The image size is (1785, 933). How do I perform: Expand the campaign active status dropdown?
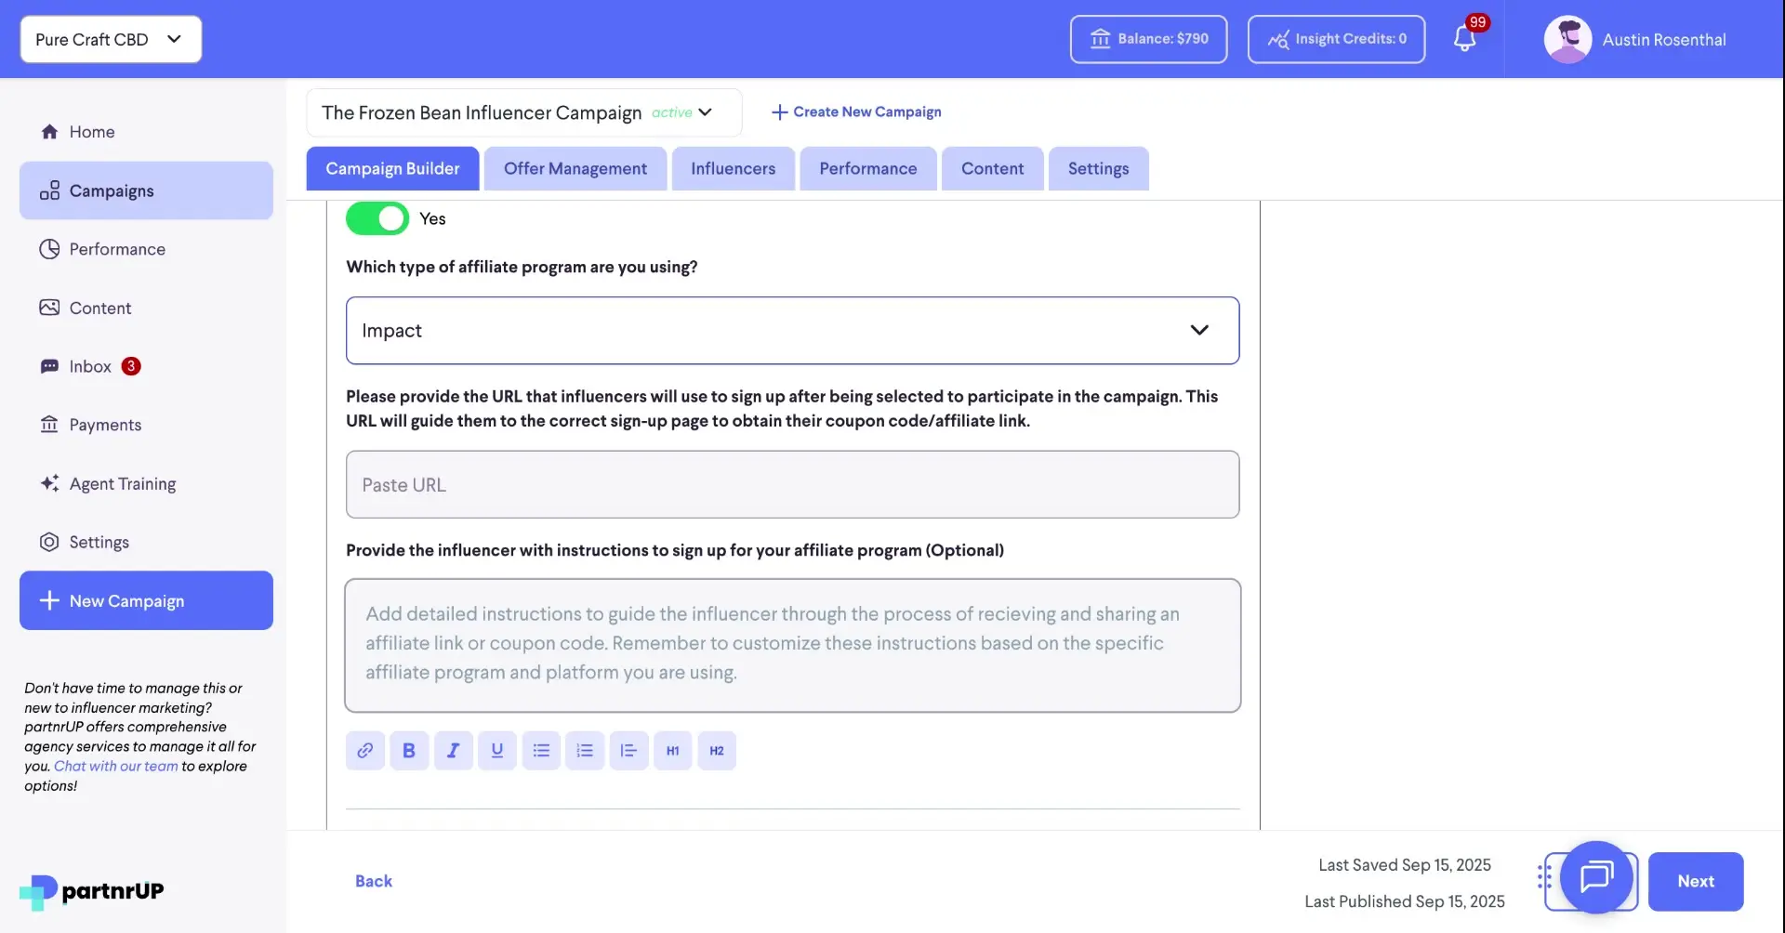[x=704, y=112]
